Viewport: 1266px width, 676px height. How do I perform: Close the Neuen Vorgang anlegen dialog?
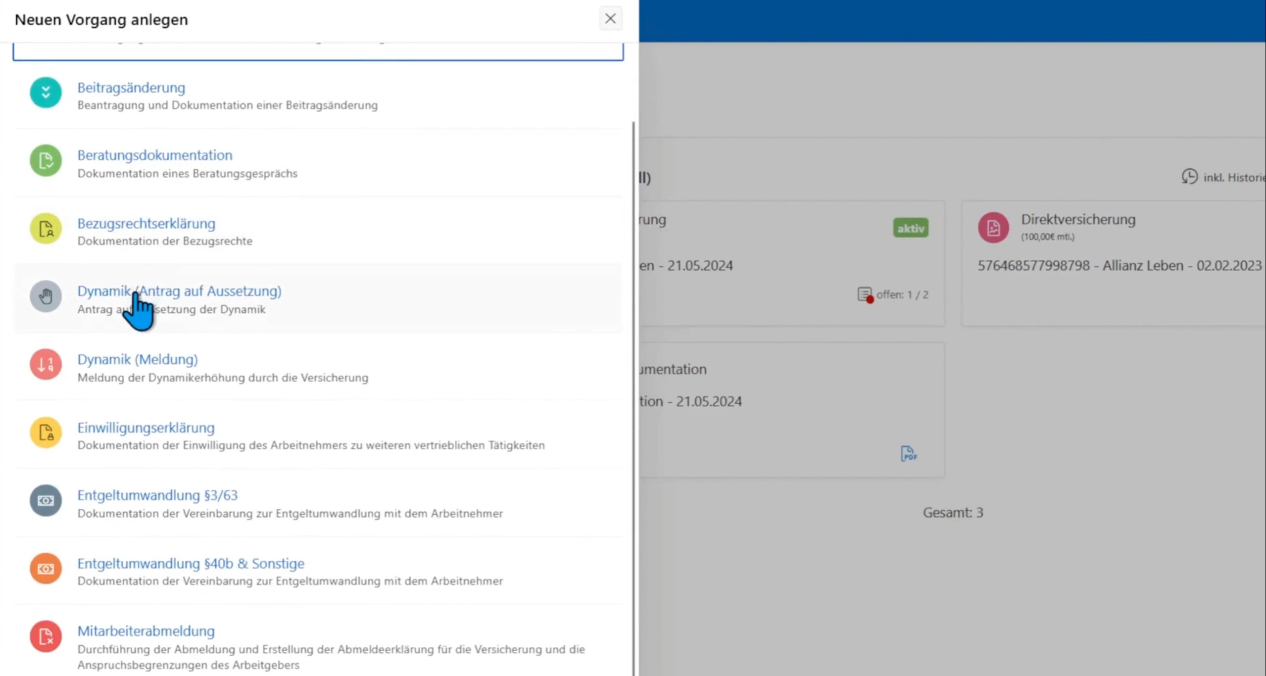[610, 19]
